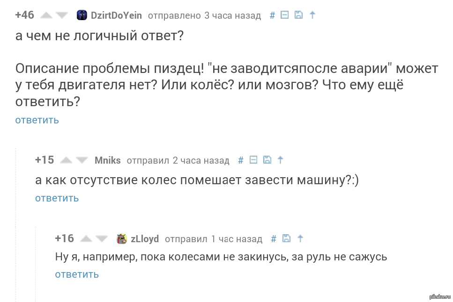
Task: Reply to zLloyd via ответить link
Action: pos(77,274)
